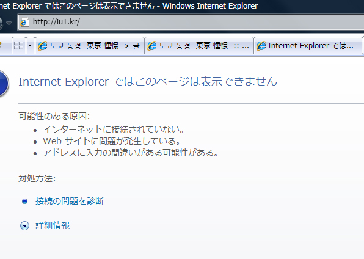
Task: Click the 可能性のある原因: label
Action: click(x=54, y=116)
